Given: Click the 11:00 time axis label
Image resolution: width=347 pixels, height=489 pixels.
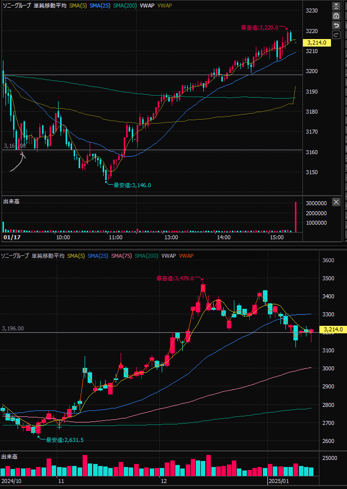Looking at the screenshot, I should [x=116, y=237].
